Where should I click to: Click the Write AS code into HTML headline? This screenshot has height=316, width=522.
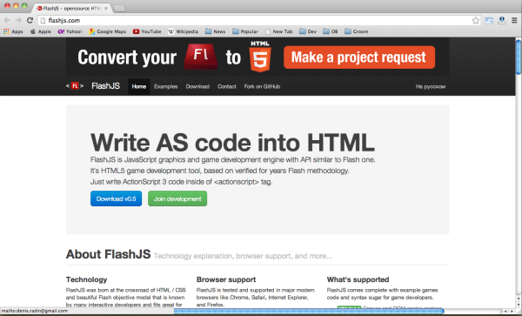232,143
